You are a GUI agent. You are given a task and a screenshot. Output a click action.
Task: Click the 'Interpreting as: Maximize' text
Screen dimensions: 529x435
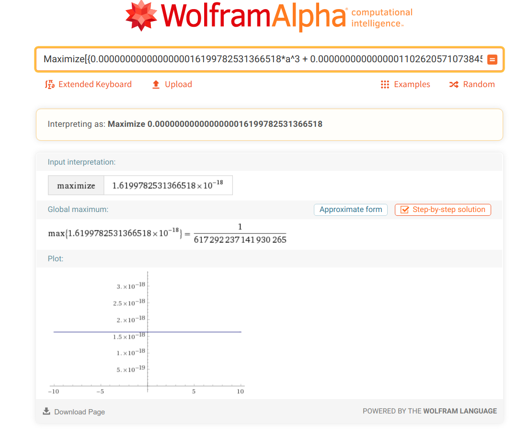pyautogui.click(x=185, y=124)
